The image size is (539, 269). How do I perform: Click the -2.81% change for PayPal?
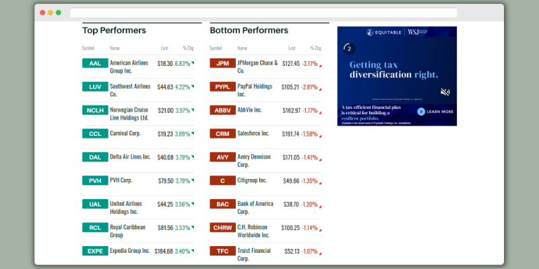pos(309,87)
